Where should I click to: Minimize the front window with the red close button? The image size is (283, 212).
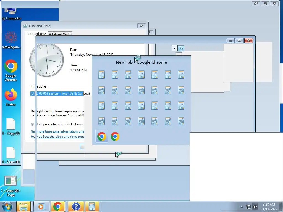point(230,41)
